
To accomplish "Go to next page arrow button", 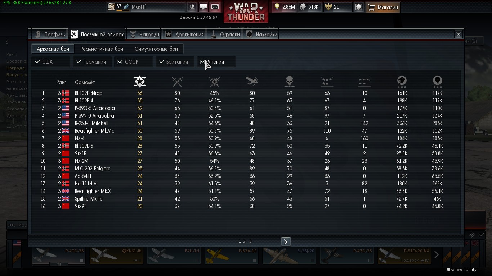I will click(286, 241).
